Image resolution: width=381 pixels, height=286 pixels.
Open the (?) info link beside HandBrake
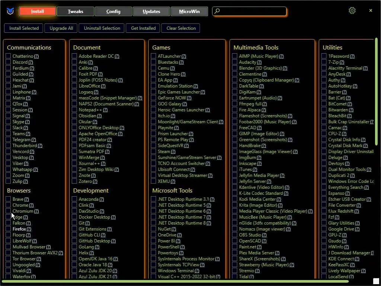pos(264,146)
